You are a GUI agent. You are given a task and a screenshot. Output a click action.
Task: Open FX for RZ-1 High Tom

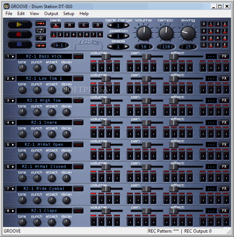[x=224, y=100]
